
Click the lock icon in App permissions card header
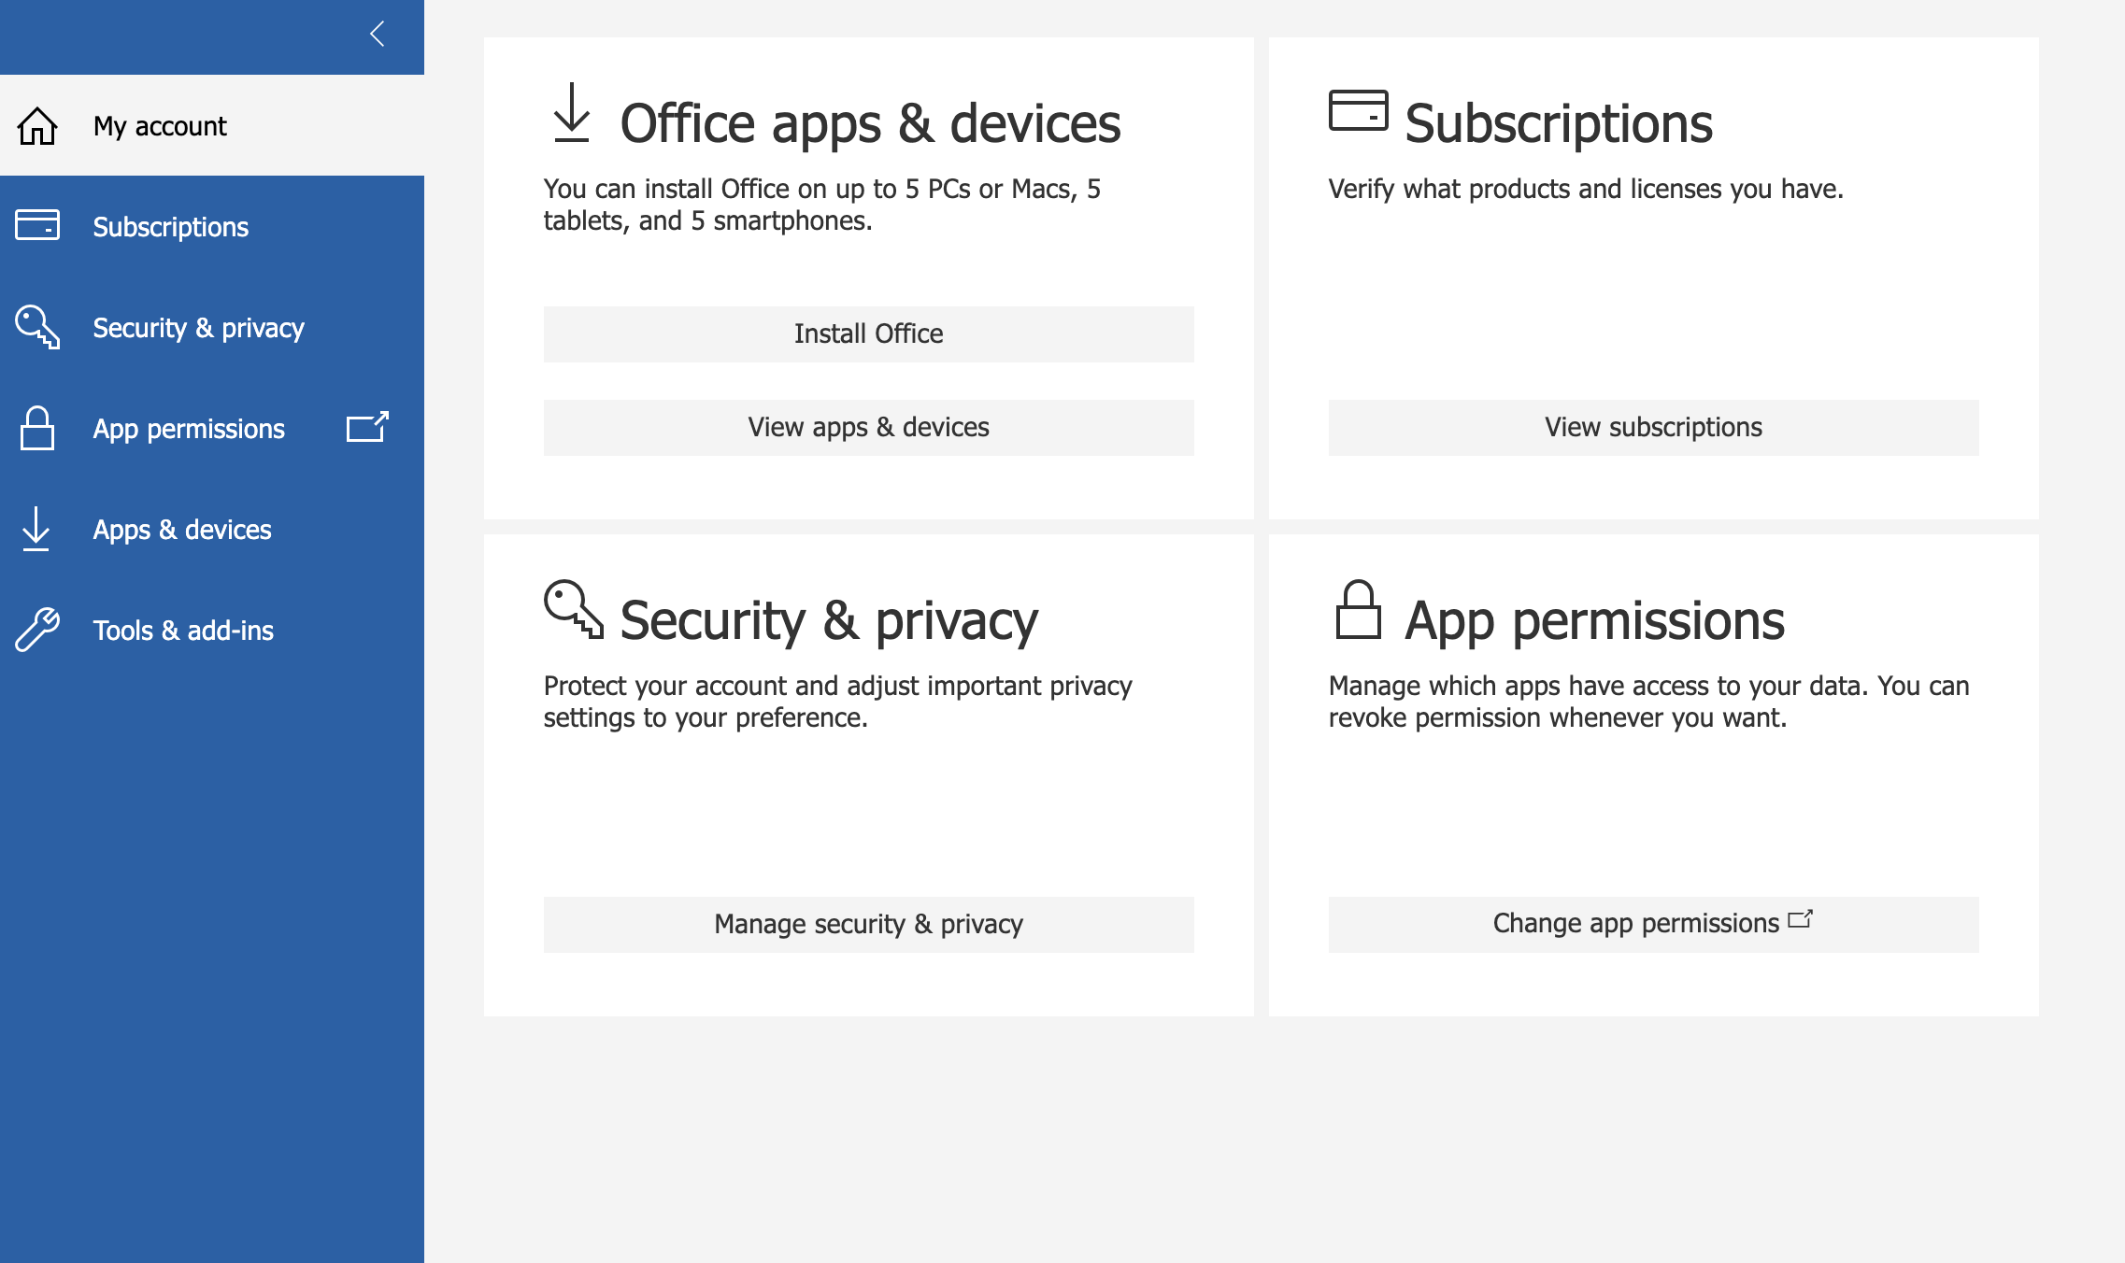click(1359, 609)
